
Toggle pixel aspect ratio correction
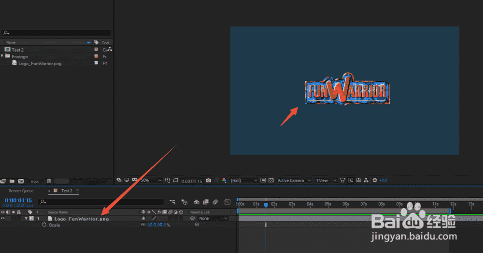[342, 180]
